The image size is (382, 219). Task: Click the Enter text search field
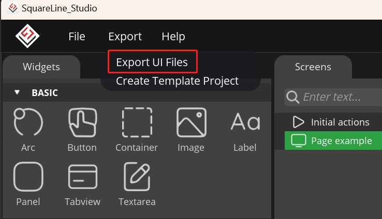tap(333, 97)
